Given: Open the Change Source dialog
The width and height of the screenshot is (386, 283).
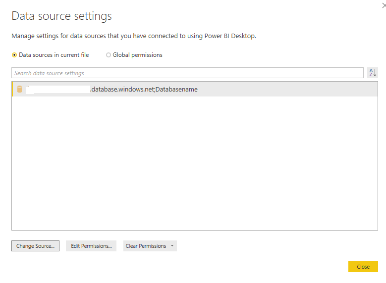Looking at the screenshot, I should [36, 246].
